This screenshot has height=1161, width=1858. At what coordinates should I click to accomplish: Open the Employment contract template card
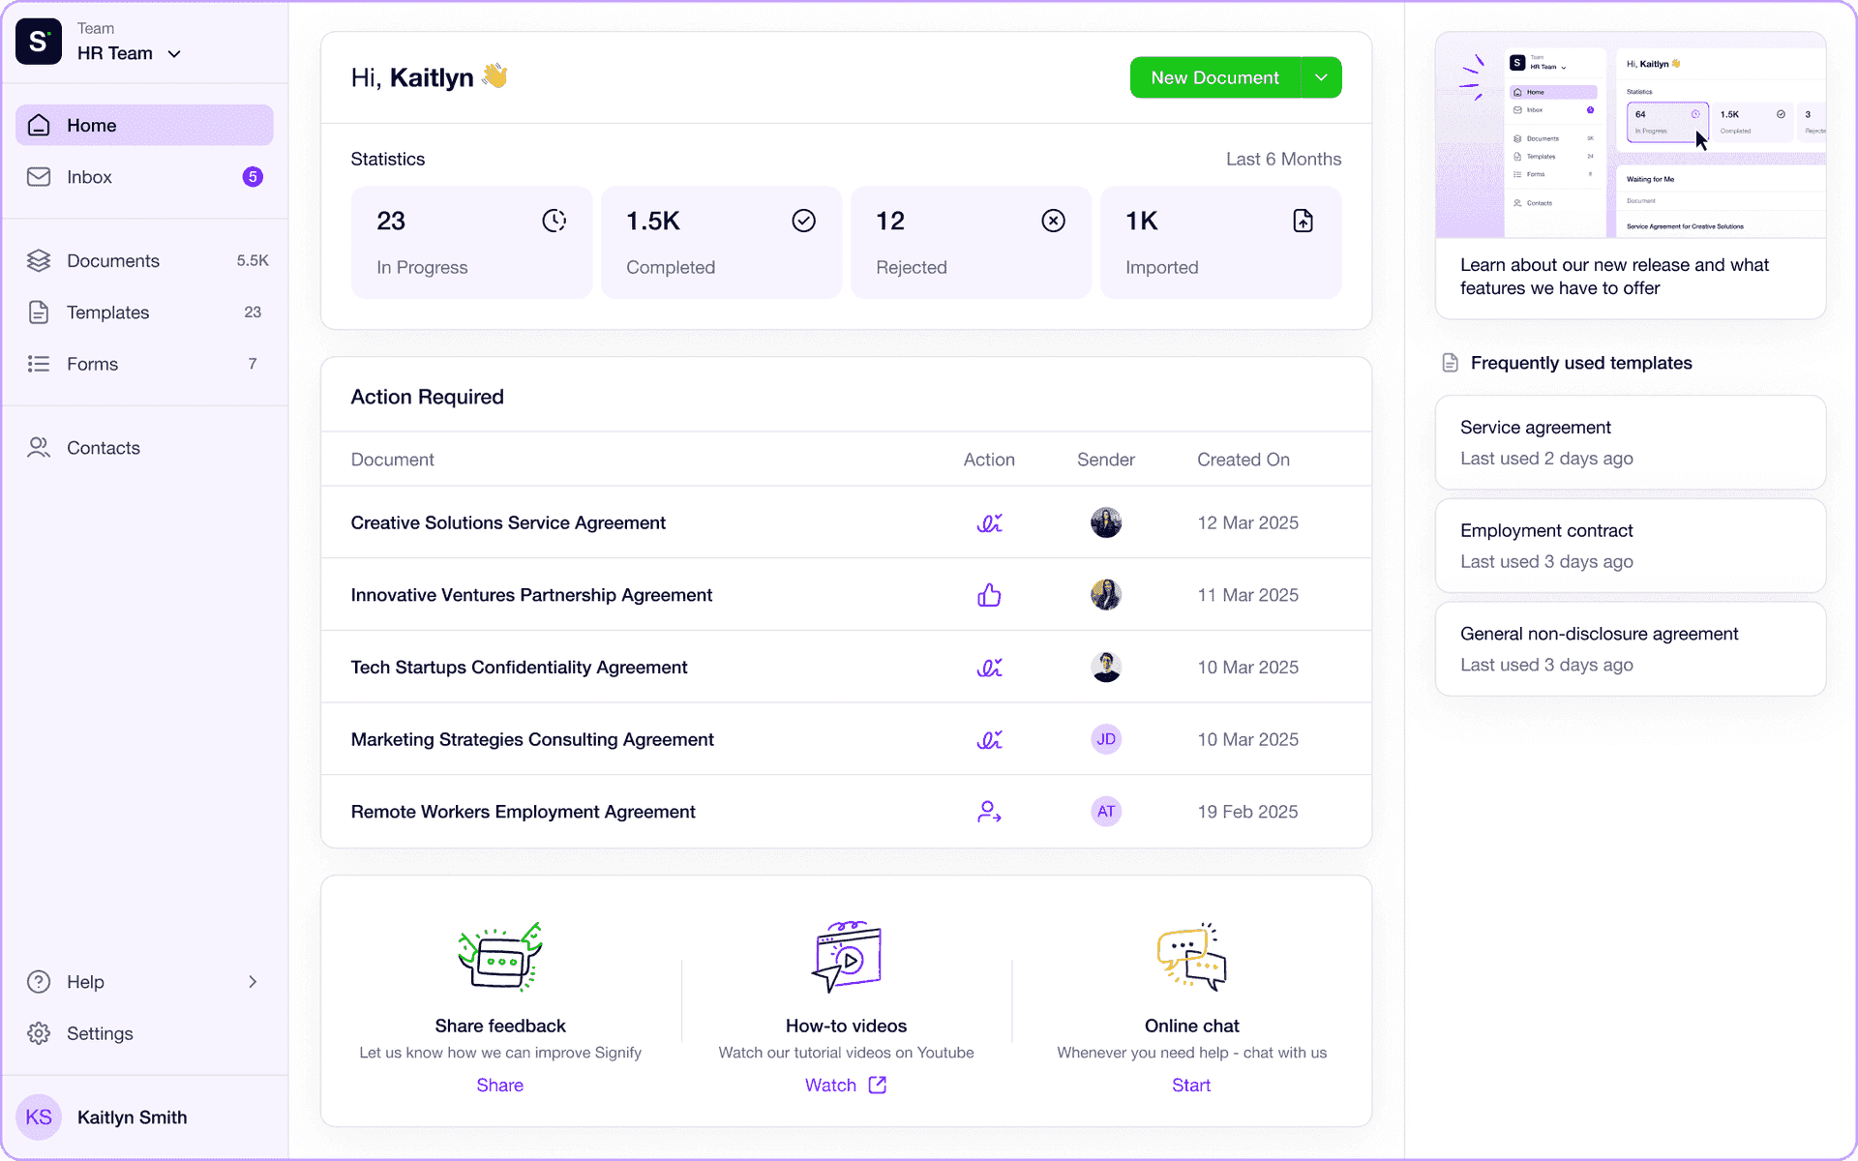click(1631, 546)
